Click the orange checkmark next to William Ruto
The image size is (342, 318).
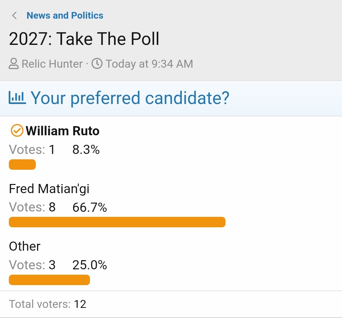[x=17, y=131]
